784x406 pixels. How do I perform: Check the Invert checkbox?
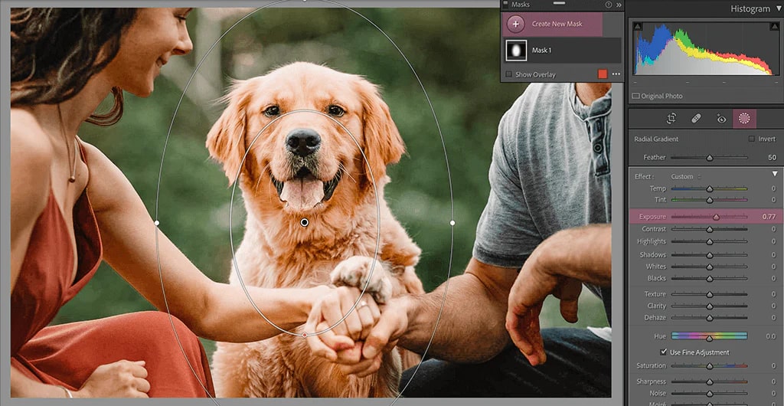click(x=752, y=139)
